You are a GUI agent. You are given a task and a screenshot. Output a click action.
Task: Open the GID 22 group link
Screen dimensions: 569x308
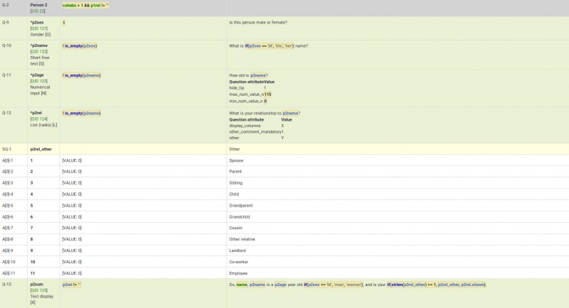(x=38, y=11)
